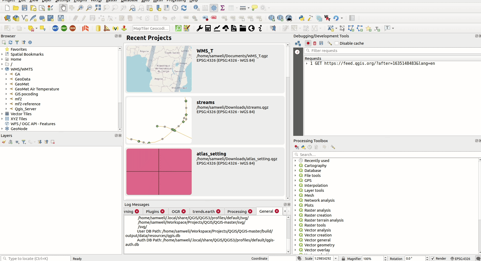Click the Zoom In magnifier tool
Image resolution: width=481 pixels, height=261 pixels.
click(80, 8)
